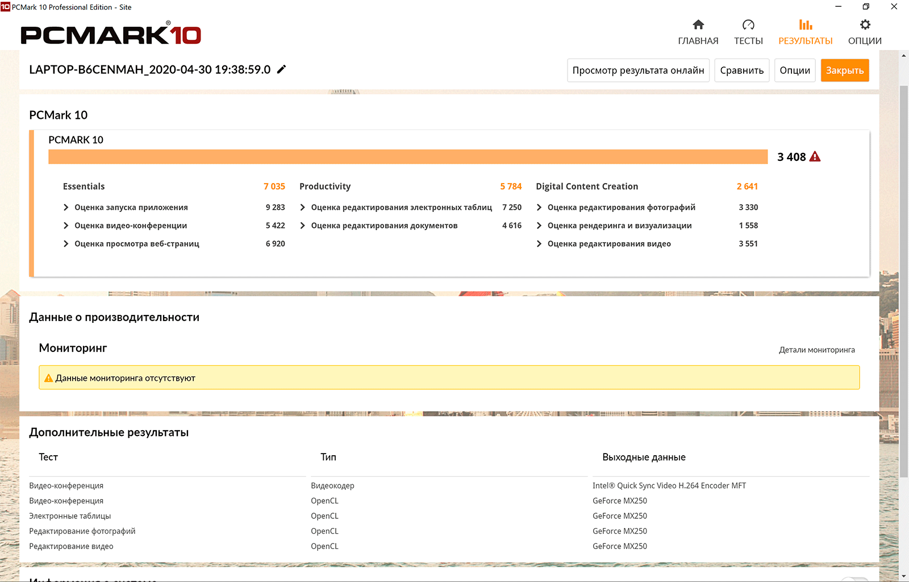
Task: Open the Детали мониторинга link
Action: click(817, 350)
